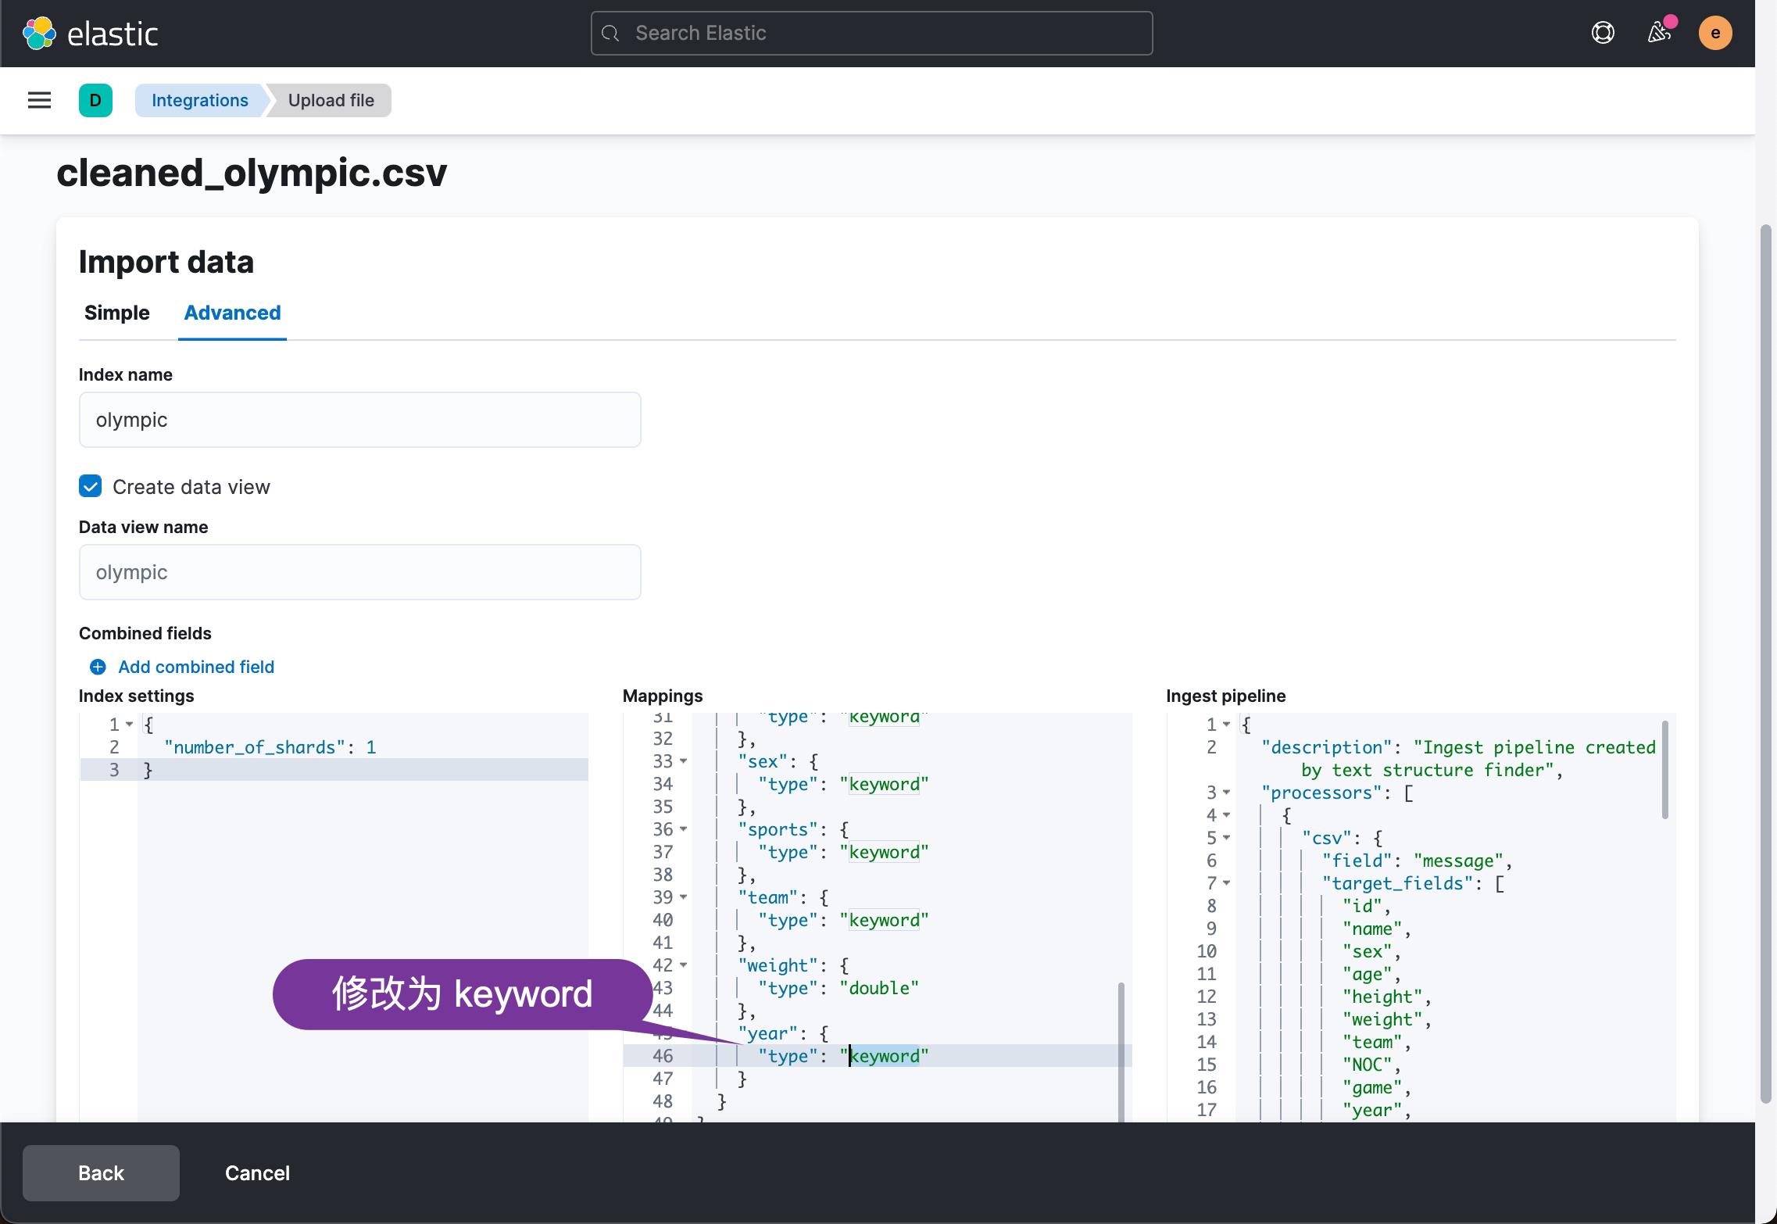
Task: Click the Combined fields label
Action: [145, 633]
